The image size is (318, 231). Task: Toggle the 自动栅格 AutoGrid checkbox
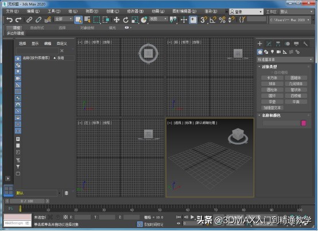point(272,72)
